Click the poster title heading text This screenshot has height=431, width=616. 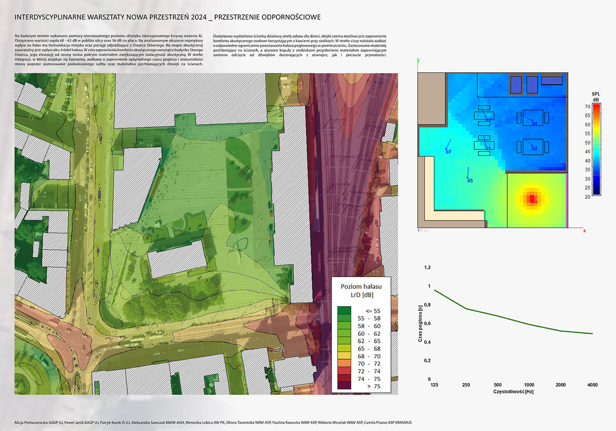pyautogui.click(x=168, y=17)
